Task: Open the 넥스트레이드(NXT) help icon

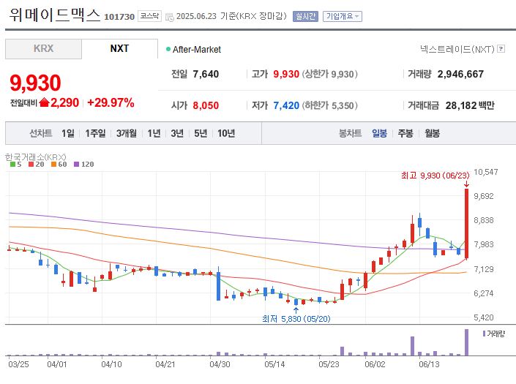Action: (x=501, y=49)
